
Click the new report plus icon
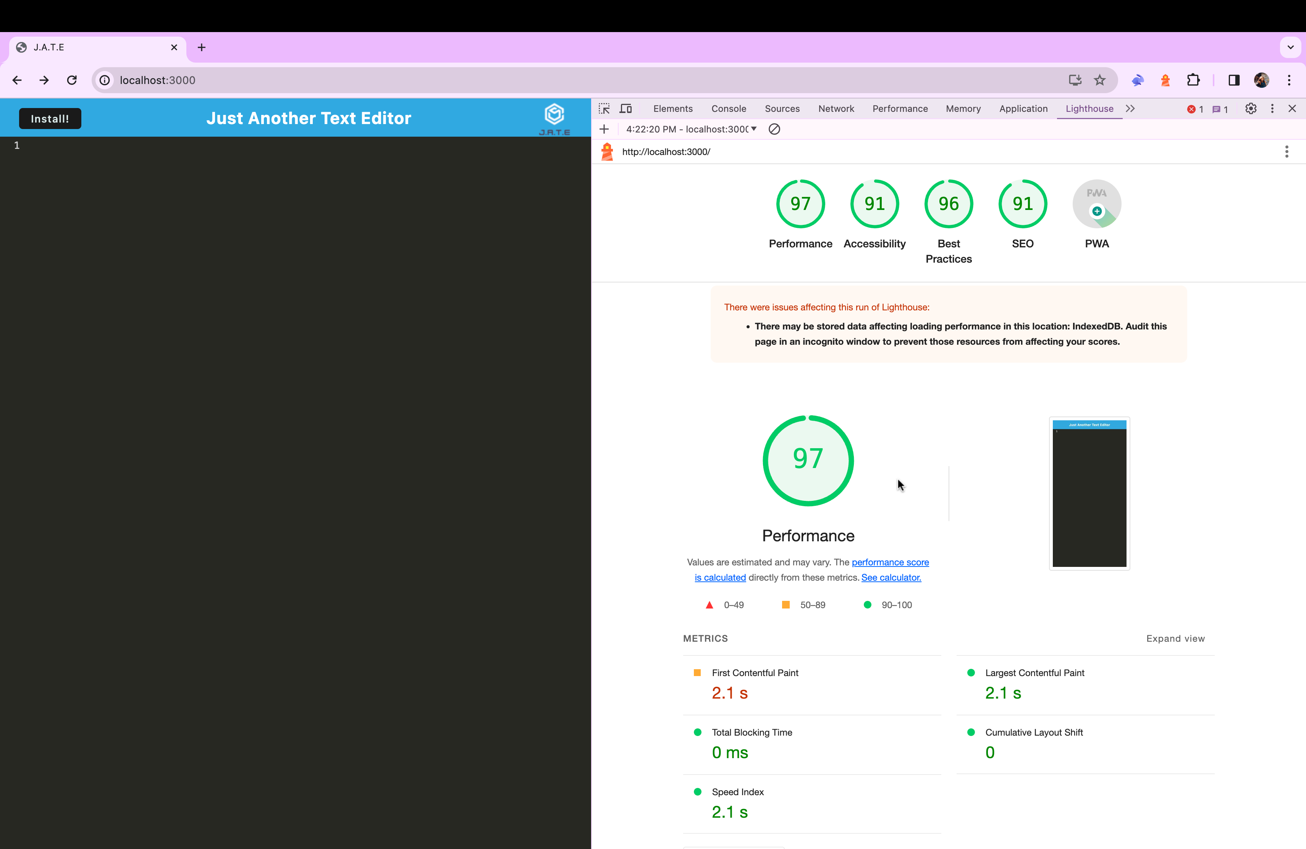[604, 129]
